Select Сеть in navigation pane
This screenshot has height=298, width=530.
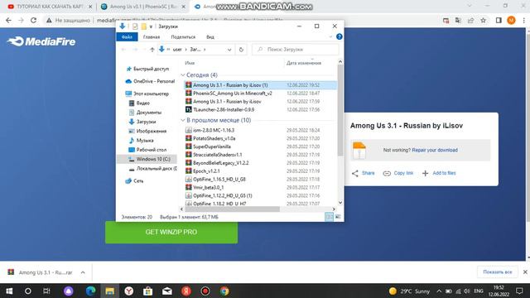[134, 180]
